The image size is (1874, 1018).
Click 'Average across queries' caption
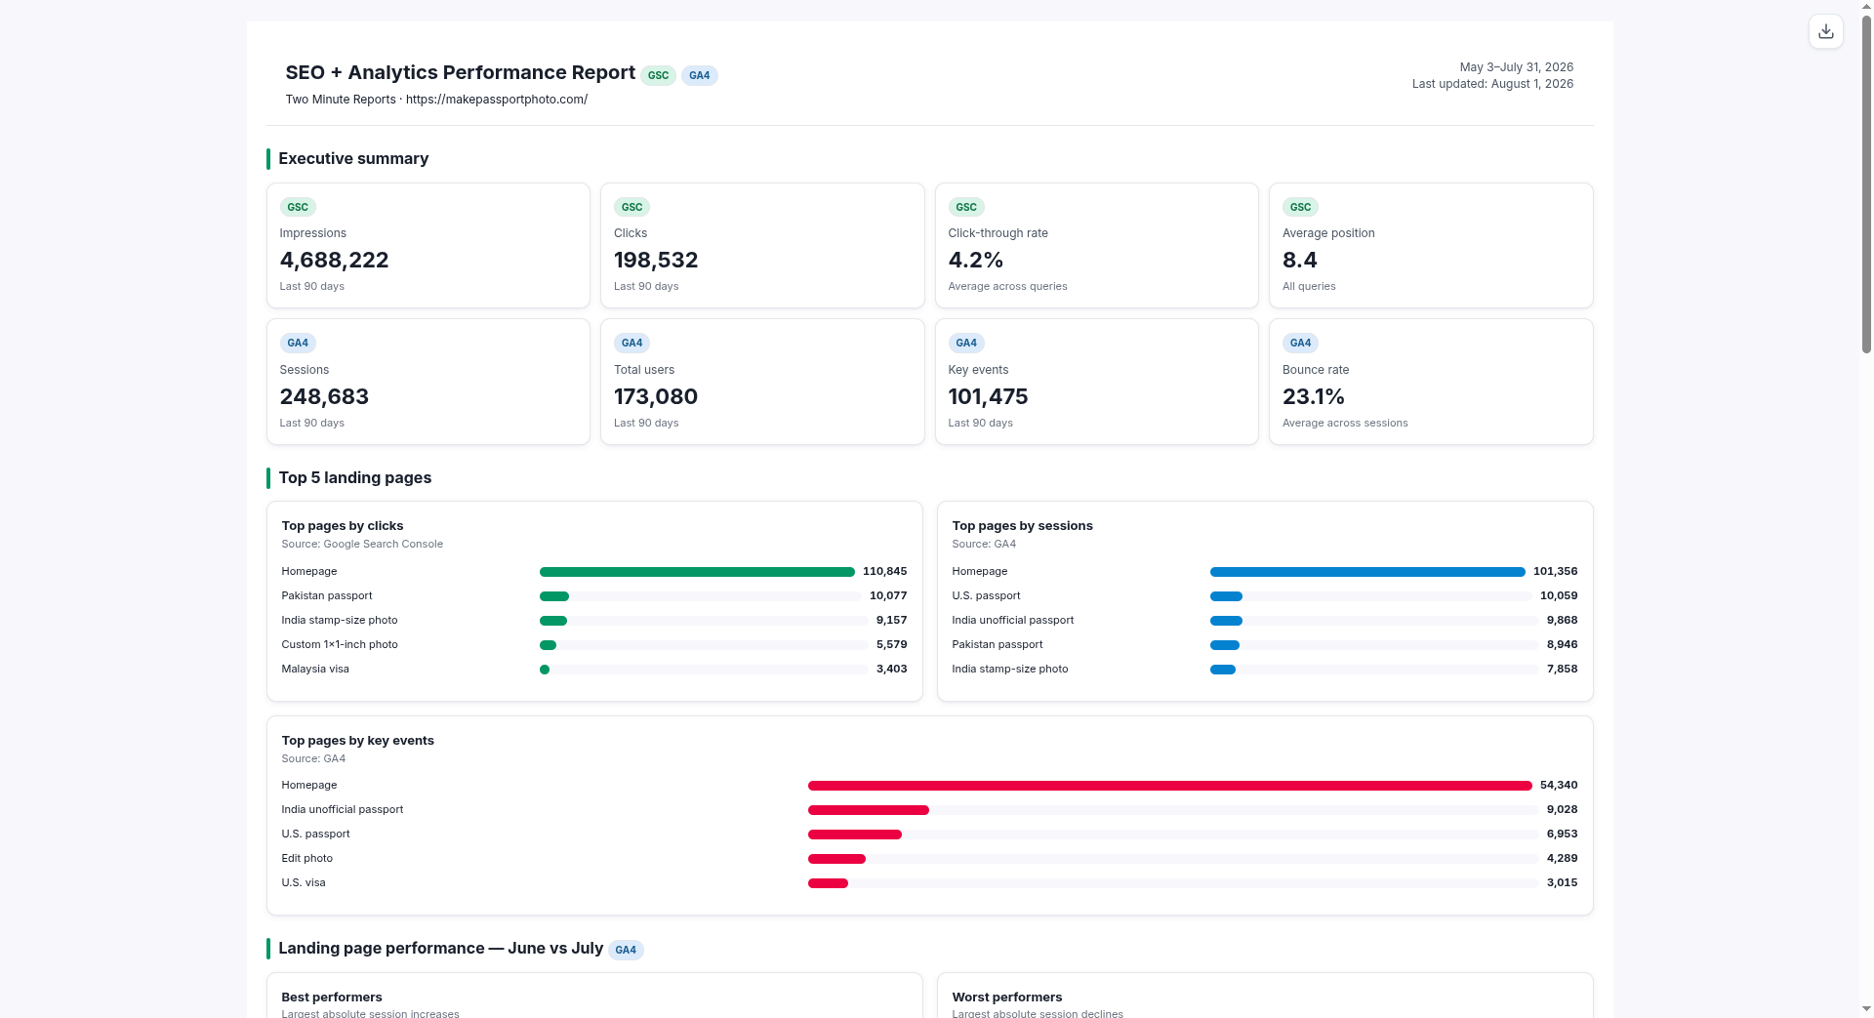(1007, 287)
